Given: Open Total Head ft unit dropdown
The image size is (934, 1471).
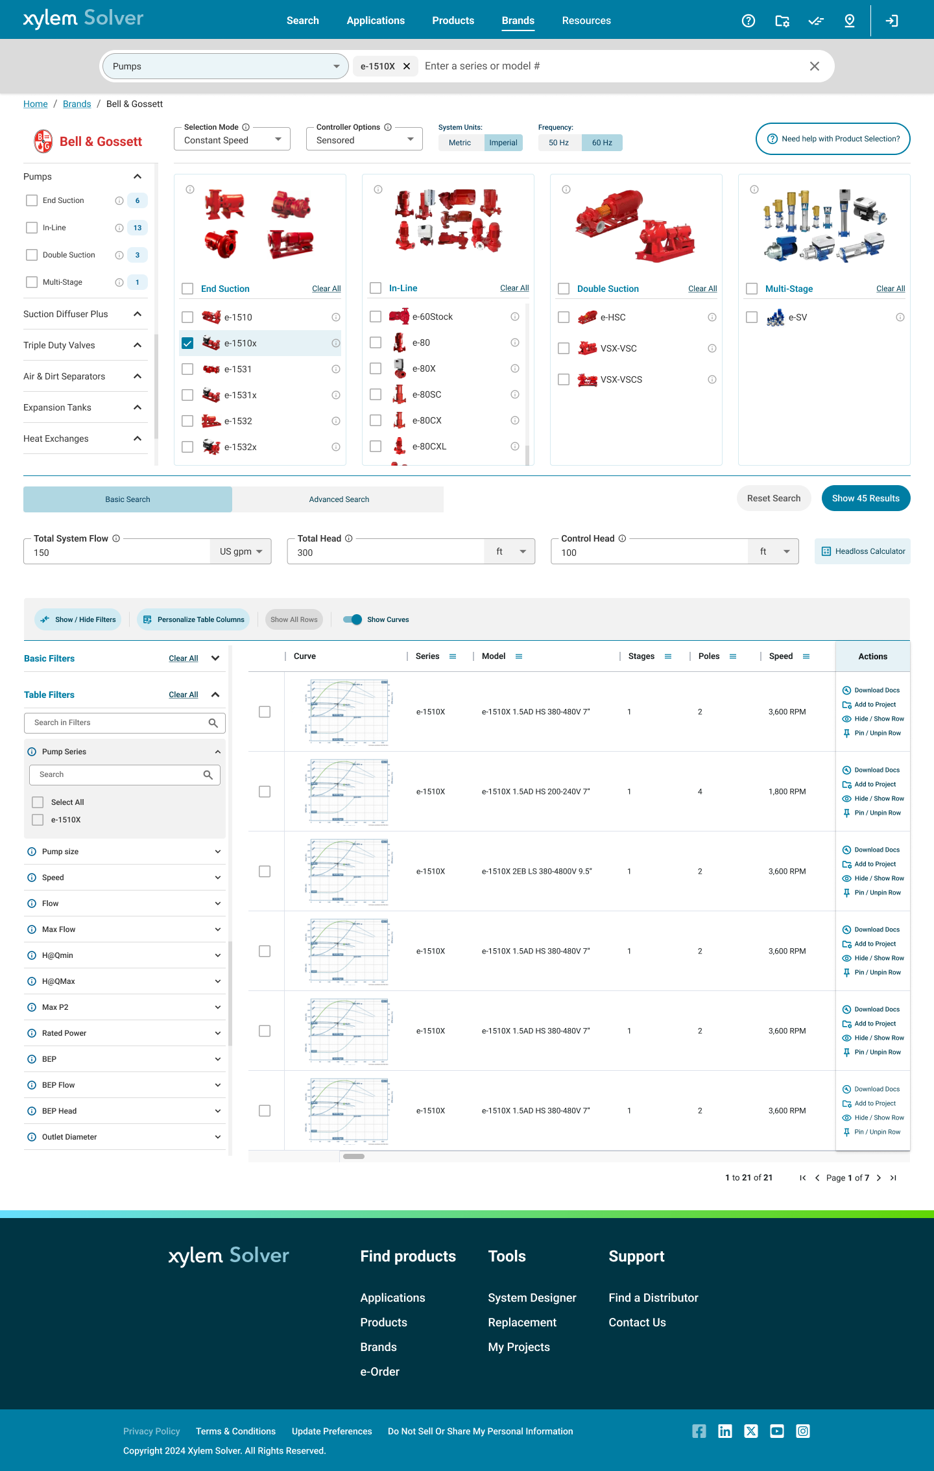Looking at the screenshot, I should (510, 551).
